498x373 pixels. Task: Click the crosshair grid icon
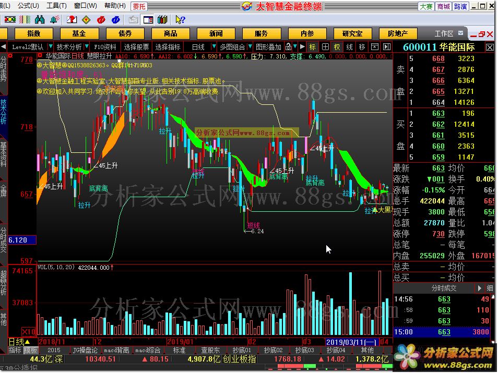click(x=325, y=47)
